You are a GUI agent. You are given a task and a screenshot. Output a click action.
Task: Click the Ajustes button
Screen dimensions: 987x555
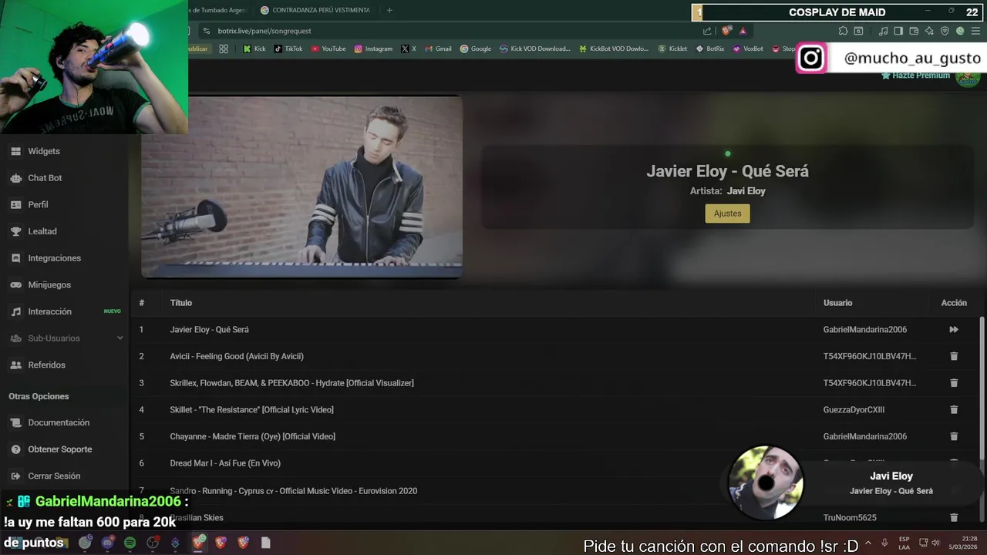pyautogui.click(x=727, y=214)
